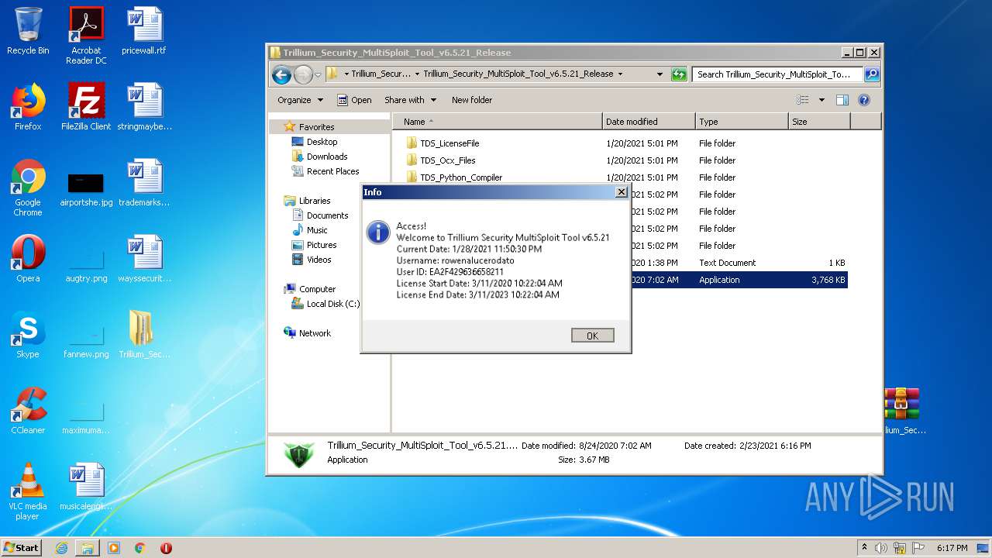Open the Start menu
992x558 pixels.
[22, 548]
